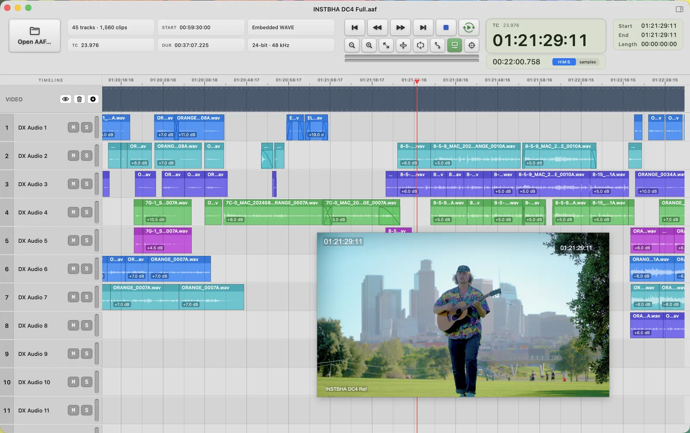The width and height of the screenshot is (690, 433).
Task: Click the fast-forward transport button
Action: coord(400,28)
